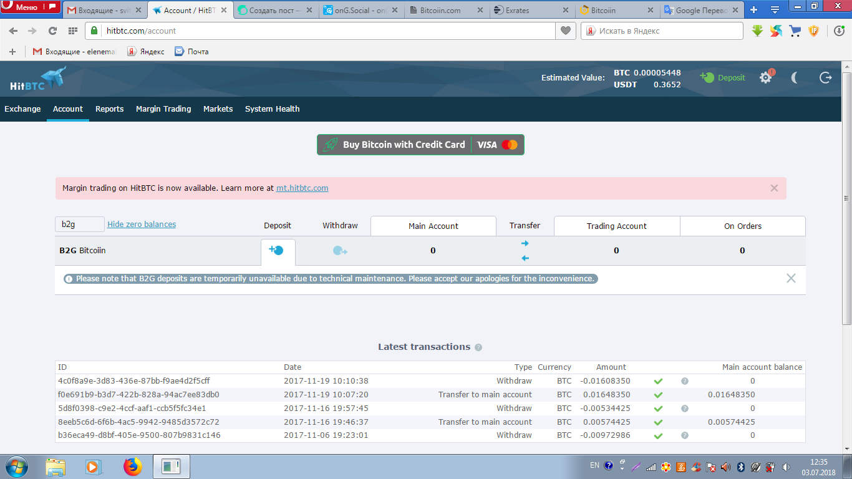852x479 pixels.
Task: Switch to the Exrates tab
Action: click(532, 11)
